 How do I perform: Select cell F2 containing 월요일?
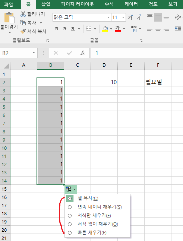[x=158, y=82]
